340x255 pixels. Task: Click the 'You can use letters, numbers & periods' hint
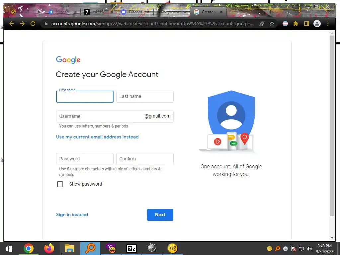(94, 126)
